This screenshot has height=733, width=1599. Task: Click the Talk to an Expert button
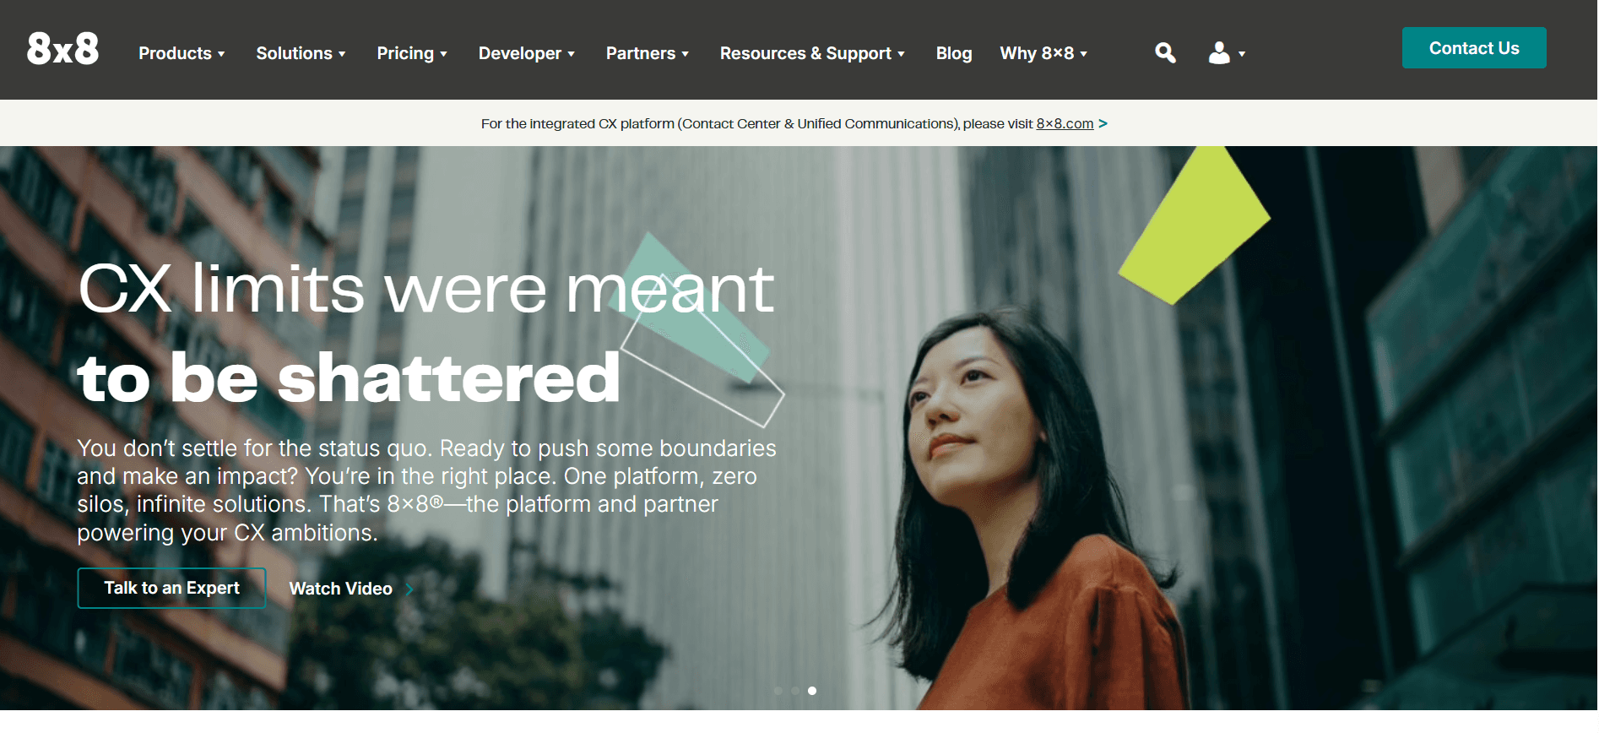pyautogui.click(x=172, y=588)
